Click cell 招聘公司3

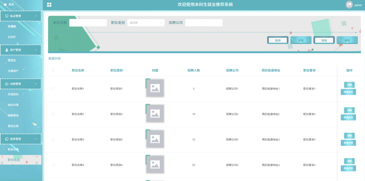point(232,140)
